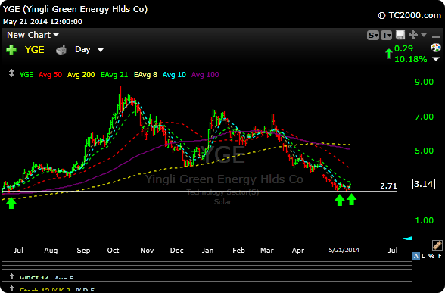Select the ruler measuring tool icon
This screenshot has width=445, height=293.
[437, 245]
